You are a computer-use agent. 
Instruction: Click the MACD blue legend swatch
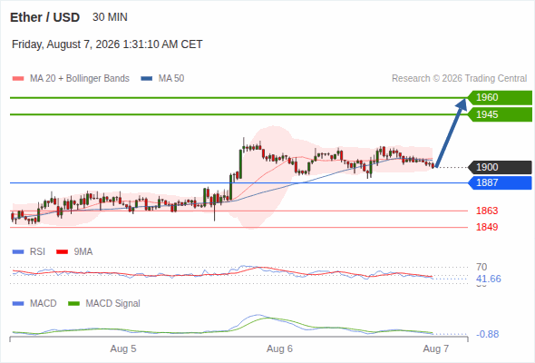(18, 303)
